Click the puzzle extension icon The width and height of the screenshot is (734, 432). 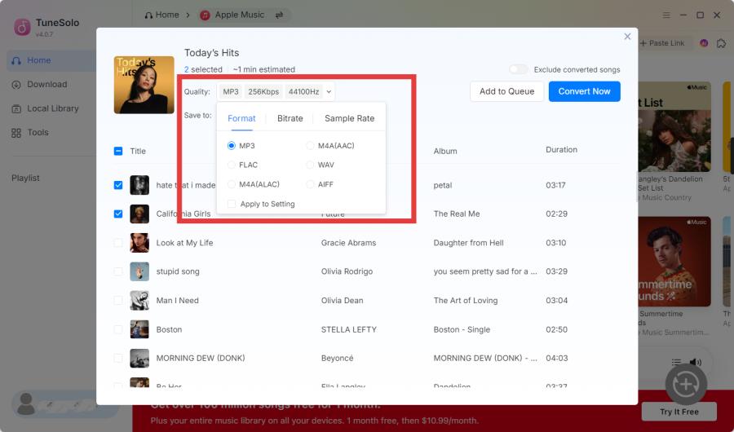(722, 43)
